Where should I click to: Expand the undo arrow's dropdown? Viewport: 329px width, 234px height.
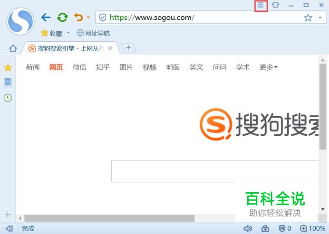tap(88, 18)
